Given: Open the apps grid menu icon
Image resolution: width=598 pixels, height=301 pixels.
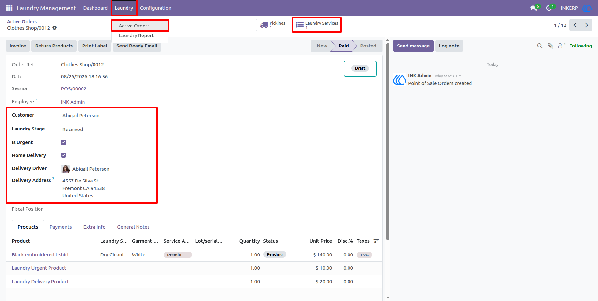Looking at the screenshot, I should pos(9,8).
